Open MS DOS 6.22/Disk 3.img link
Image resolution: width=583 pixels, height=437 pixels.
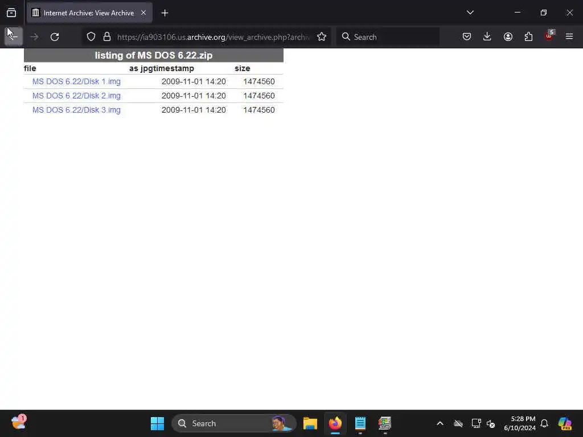[76, 110]
